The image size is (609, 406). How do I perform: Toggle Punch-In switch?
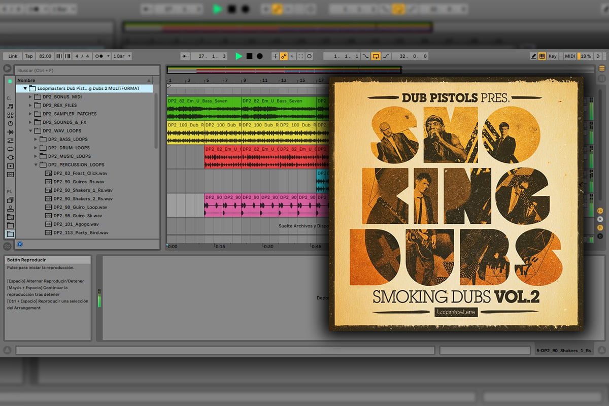point(365,56)
